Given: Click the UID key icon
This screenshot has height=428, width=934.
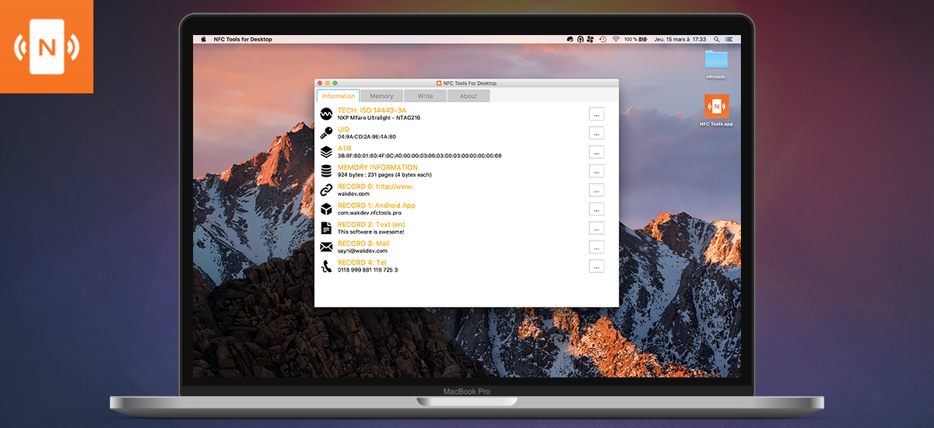Looking at the screenshot, I should click(x=326, y=132).
